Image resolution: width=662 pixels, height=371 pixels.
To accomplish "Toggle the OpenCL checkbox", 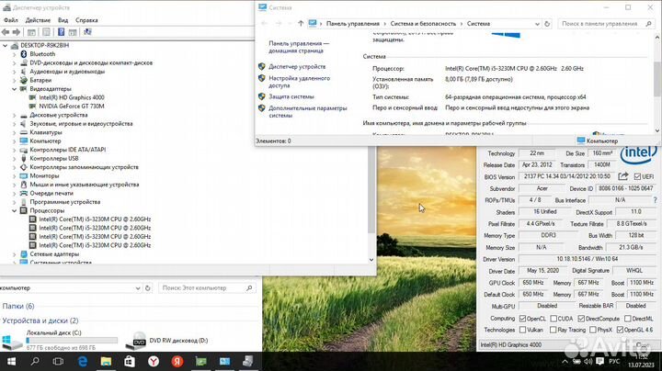I will click(522, 319).
